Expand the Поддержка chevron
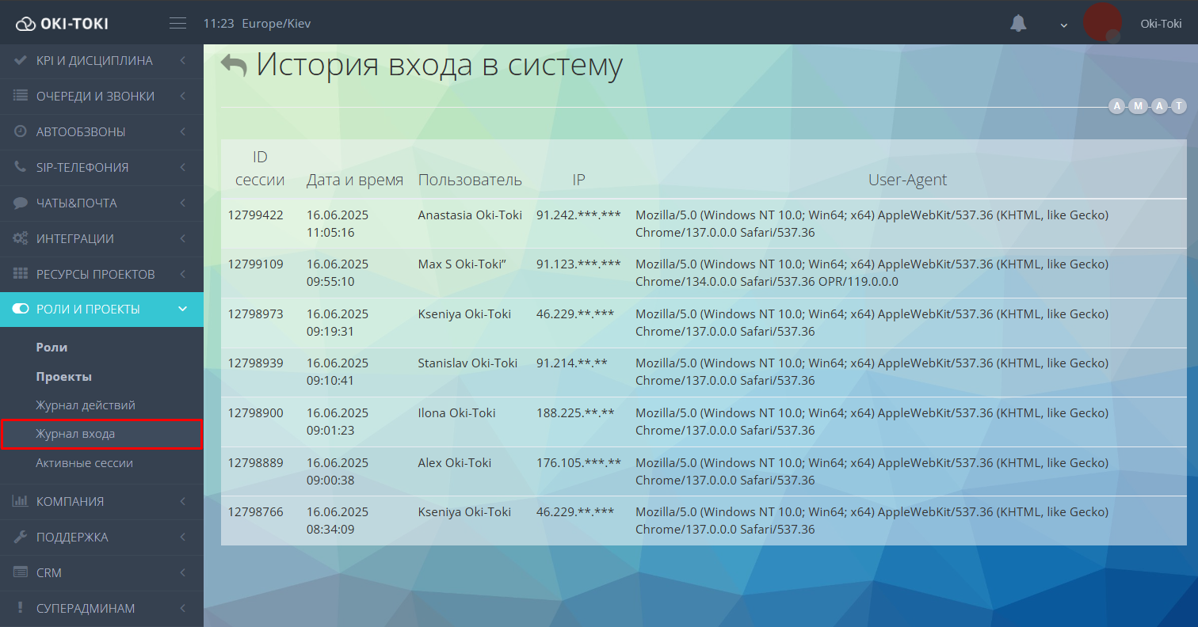 [x=183, y=537]
